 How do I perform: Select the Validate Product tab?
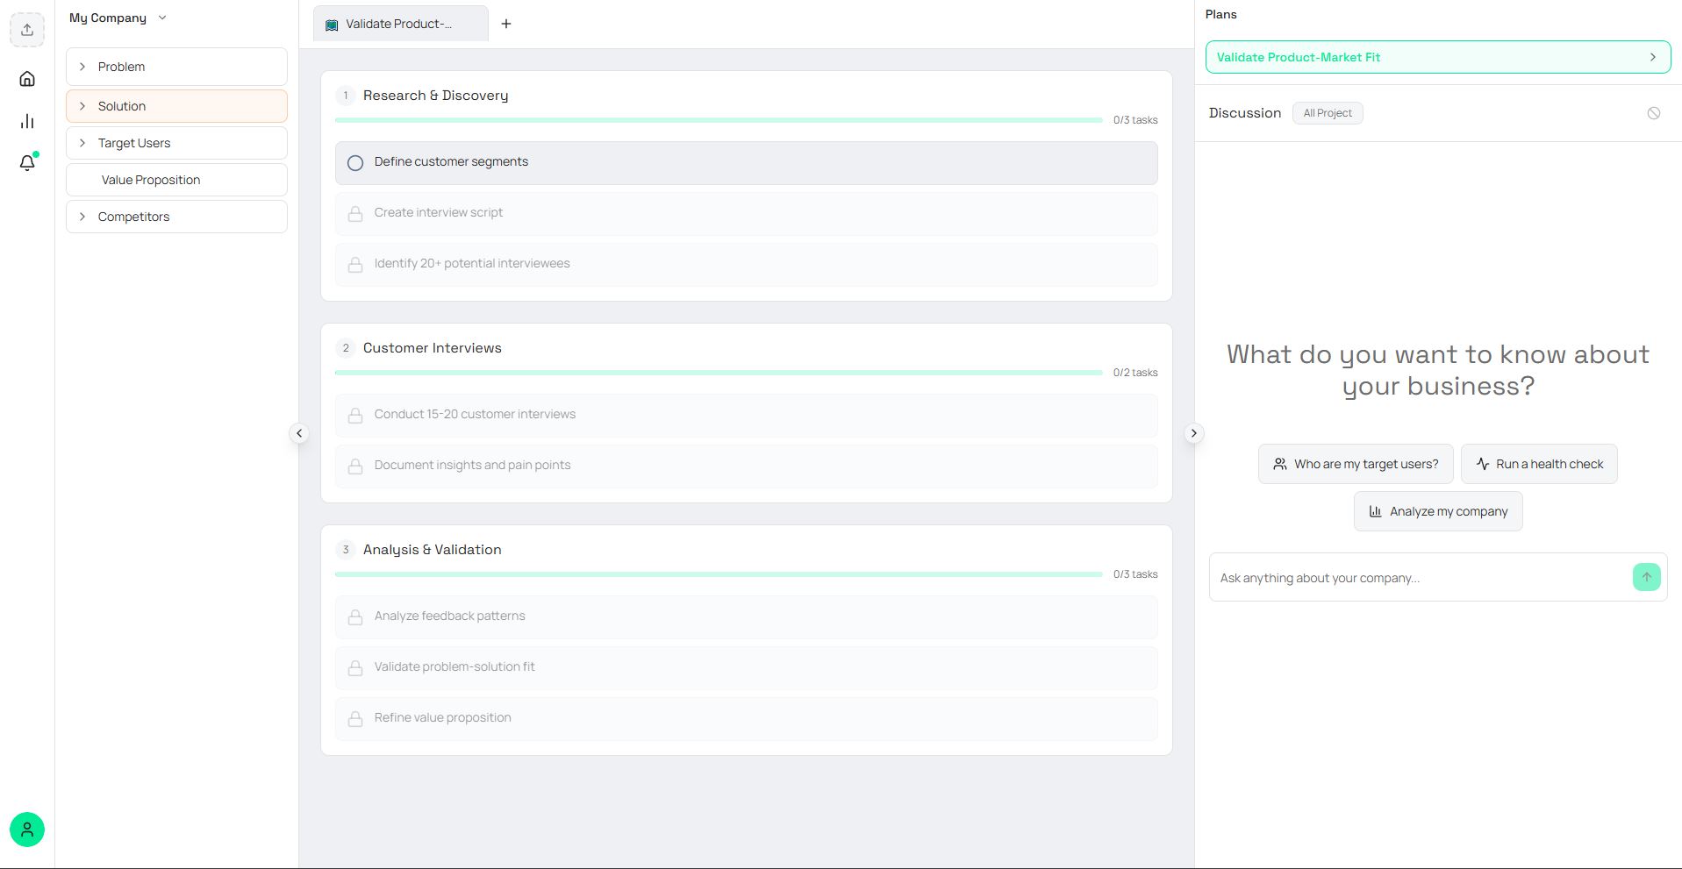tap(400, 24)
